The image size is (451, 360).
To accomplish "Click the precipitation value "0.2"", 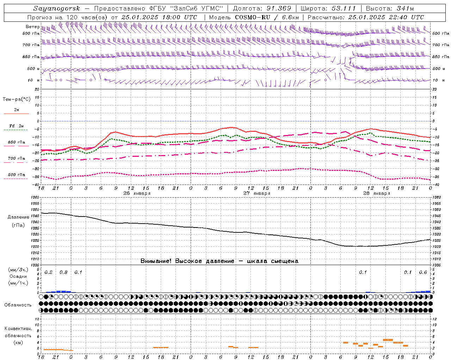I will coord(49,272).
